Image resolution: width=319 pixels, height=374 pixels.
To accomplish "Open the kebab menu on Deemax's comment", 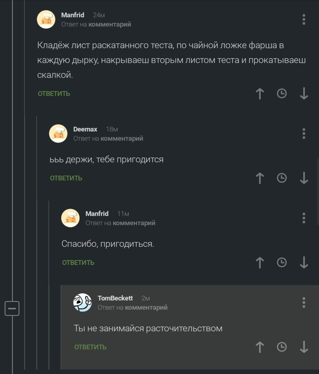I will click(x=304, y=133).
